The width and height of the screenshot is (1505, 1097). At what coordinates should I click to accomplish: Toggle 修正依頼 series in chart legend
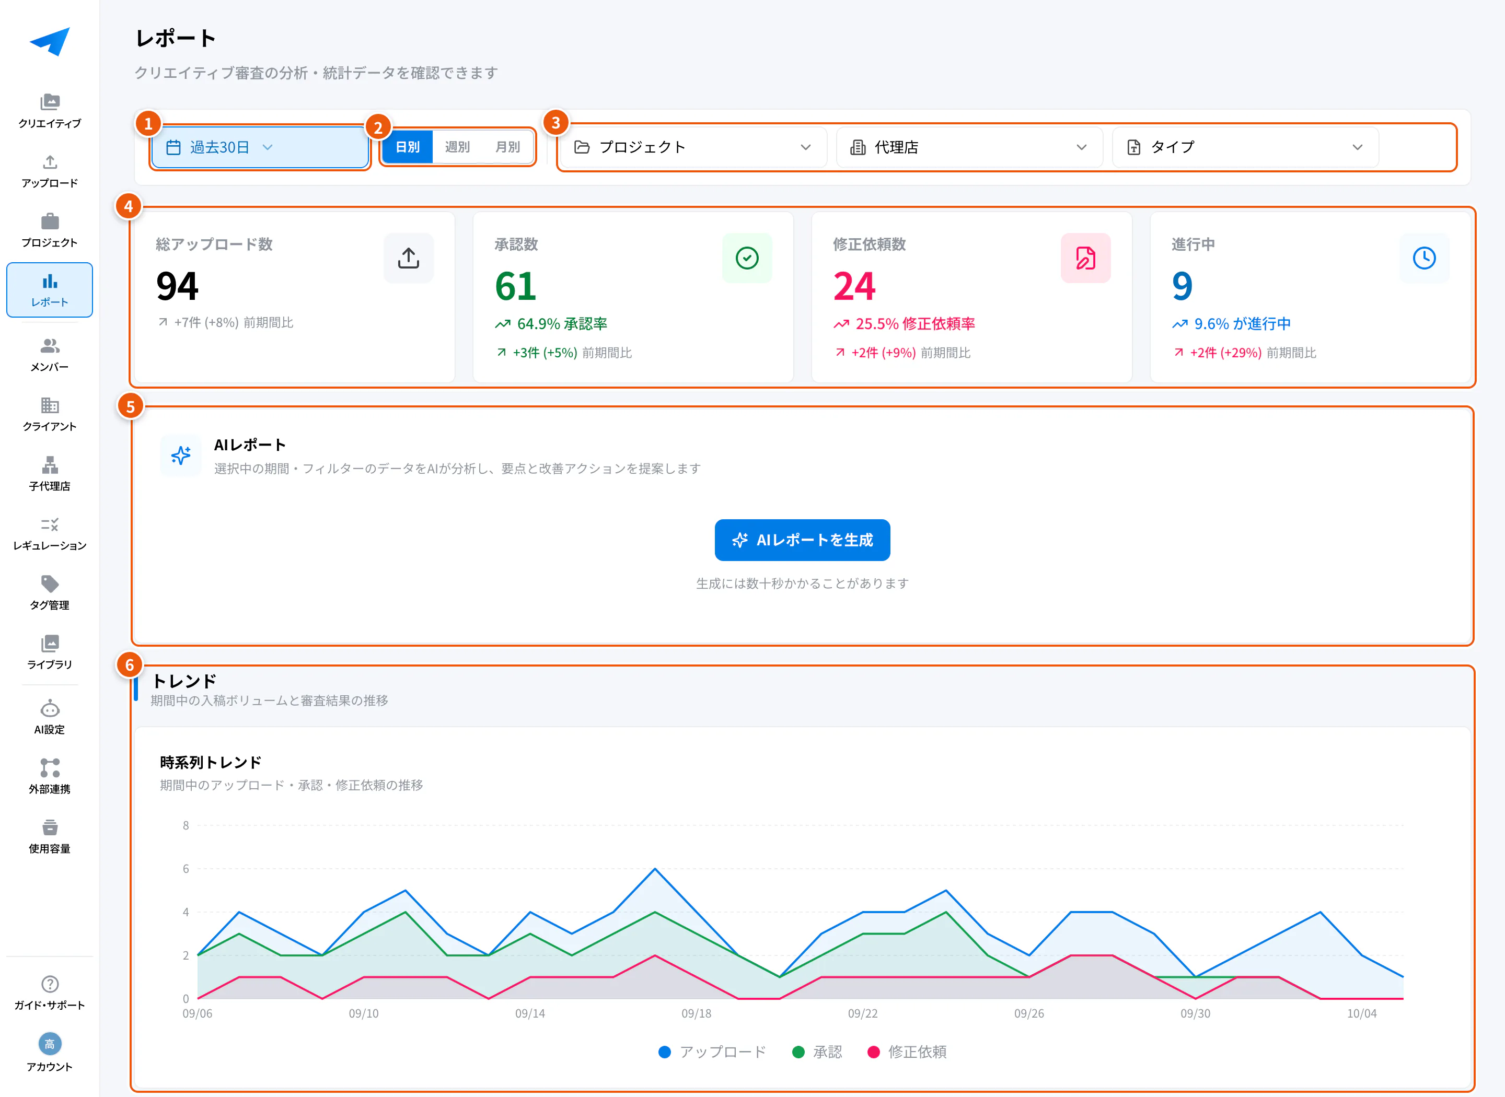click(907, 1052)
